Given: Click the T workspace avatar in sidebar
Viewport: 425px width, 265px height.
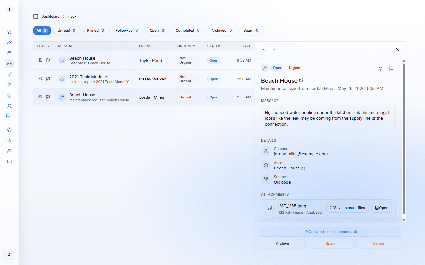Looking at the screenshot, I should (9, 9).
